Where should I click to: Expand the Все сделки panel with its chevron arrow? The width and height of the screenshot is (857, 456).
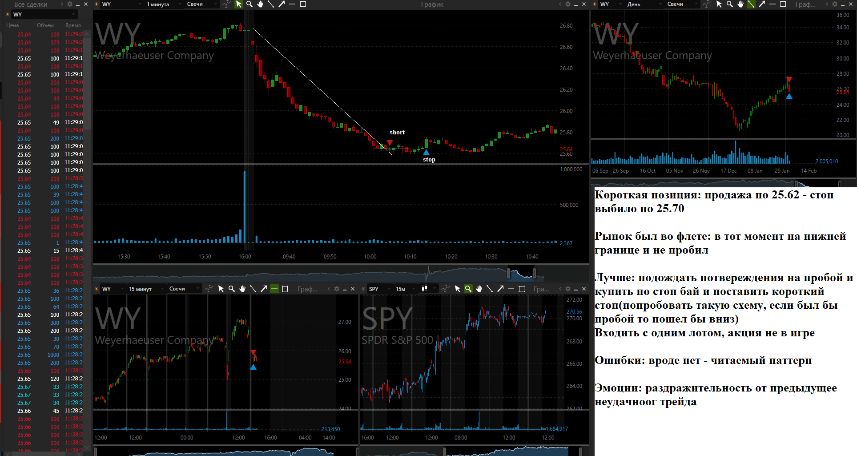pos(62,4)
